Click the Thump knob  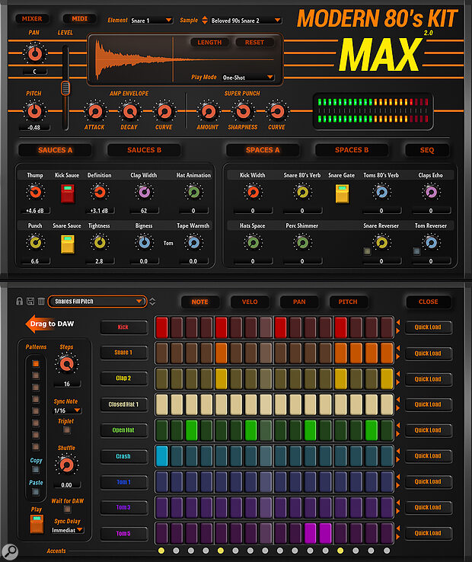pos(35,193)
